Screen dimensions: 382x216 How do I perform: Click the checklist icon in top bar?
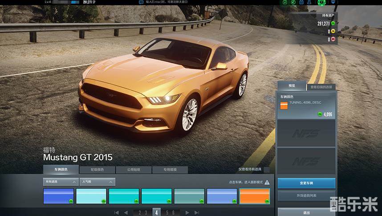click(x=285, y=2)
